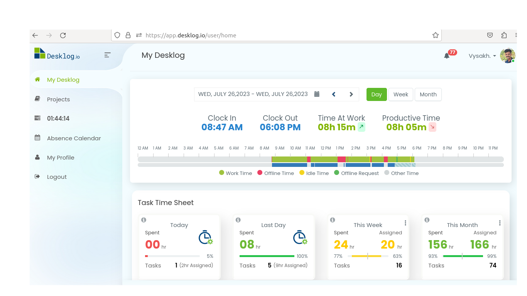Select the Day view toggle
Screen dimensions: 527x296
376,94
